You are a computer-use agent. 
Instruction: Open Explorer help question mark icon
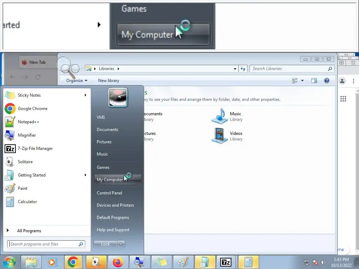tap(327, 81)
